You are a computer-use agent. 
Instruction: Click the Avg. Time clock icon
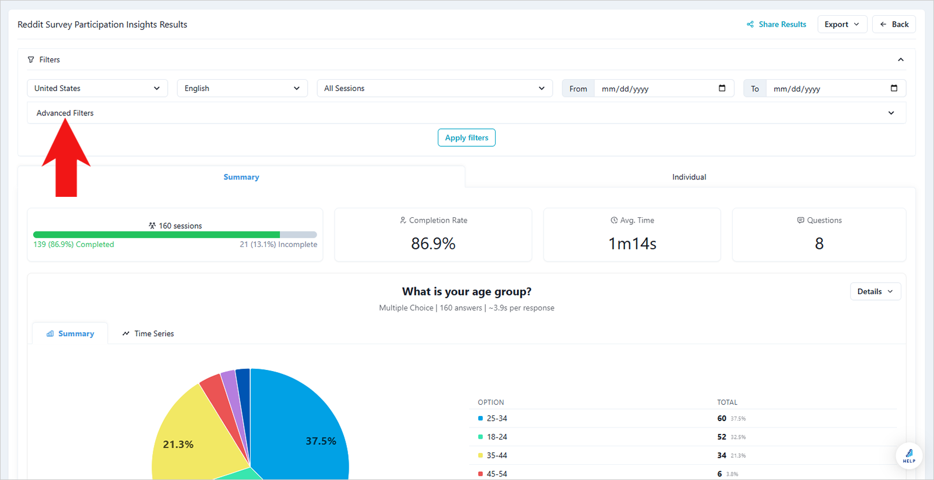(614, 220)
